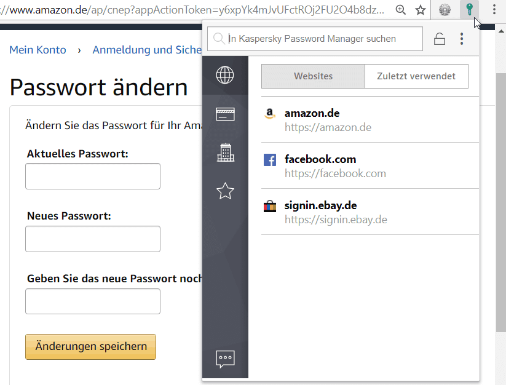The image size is (506, 385).
Task: Click the Aktuelles Passwort input field
Action: [93, 177]
